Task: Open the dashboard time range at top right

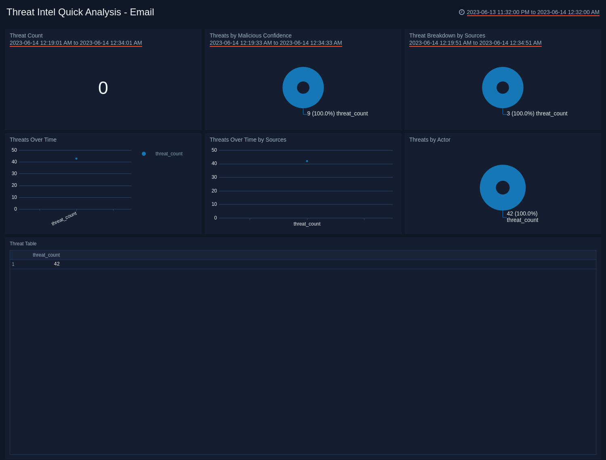Action: point(532,12)
